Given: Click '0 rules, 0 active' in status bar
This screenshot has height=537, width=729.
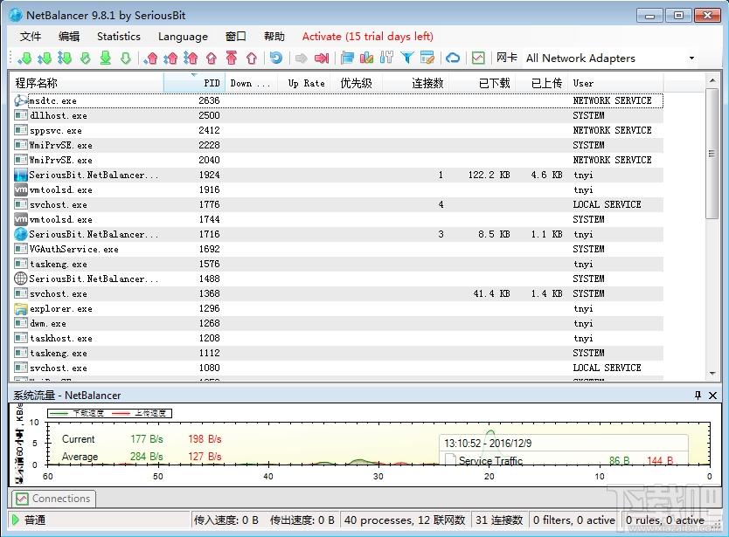Looking at the screenshot, I should (665, 520).
